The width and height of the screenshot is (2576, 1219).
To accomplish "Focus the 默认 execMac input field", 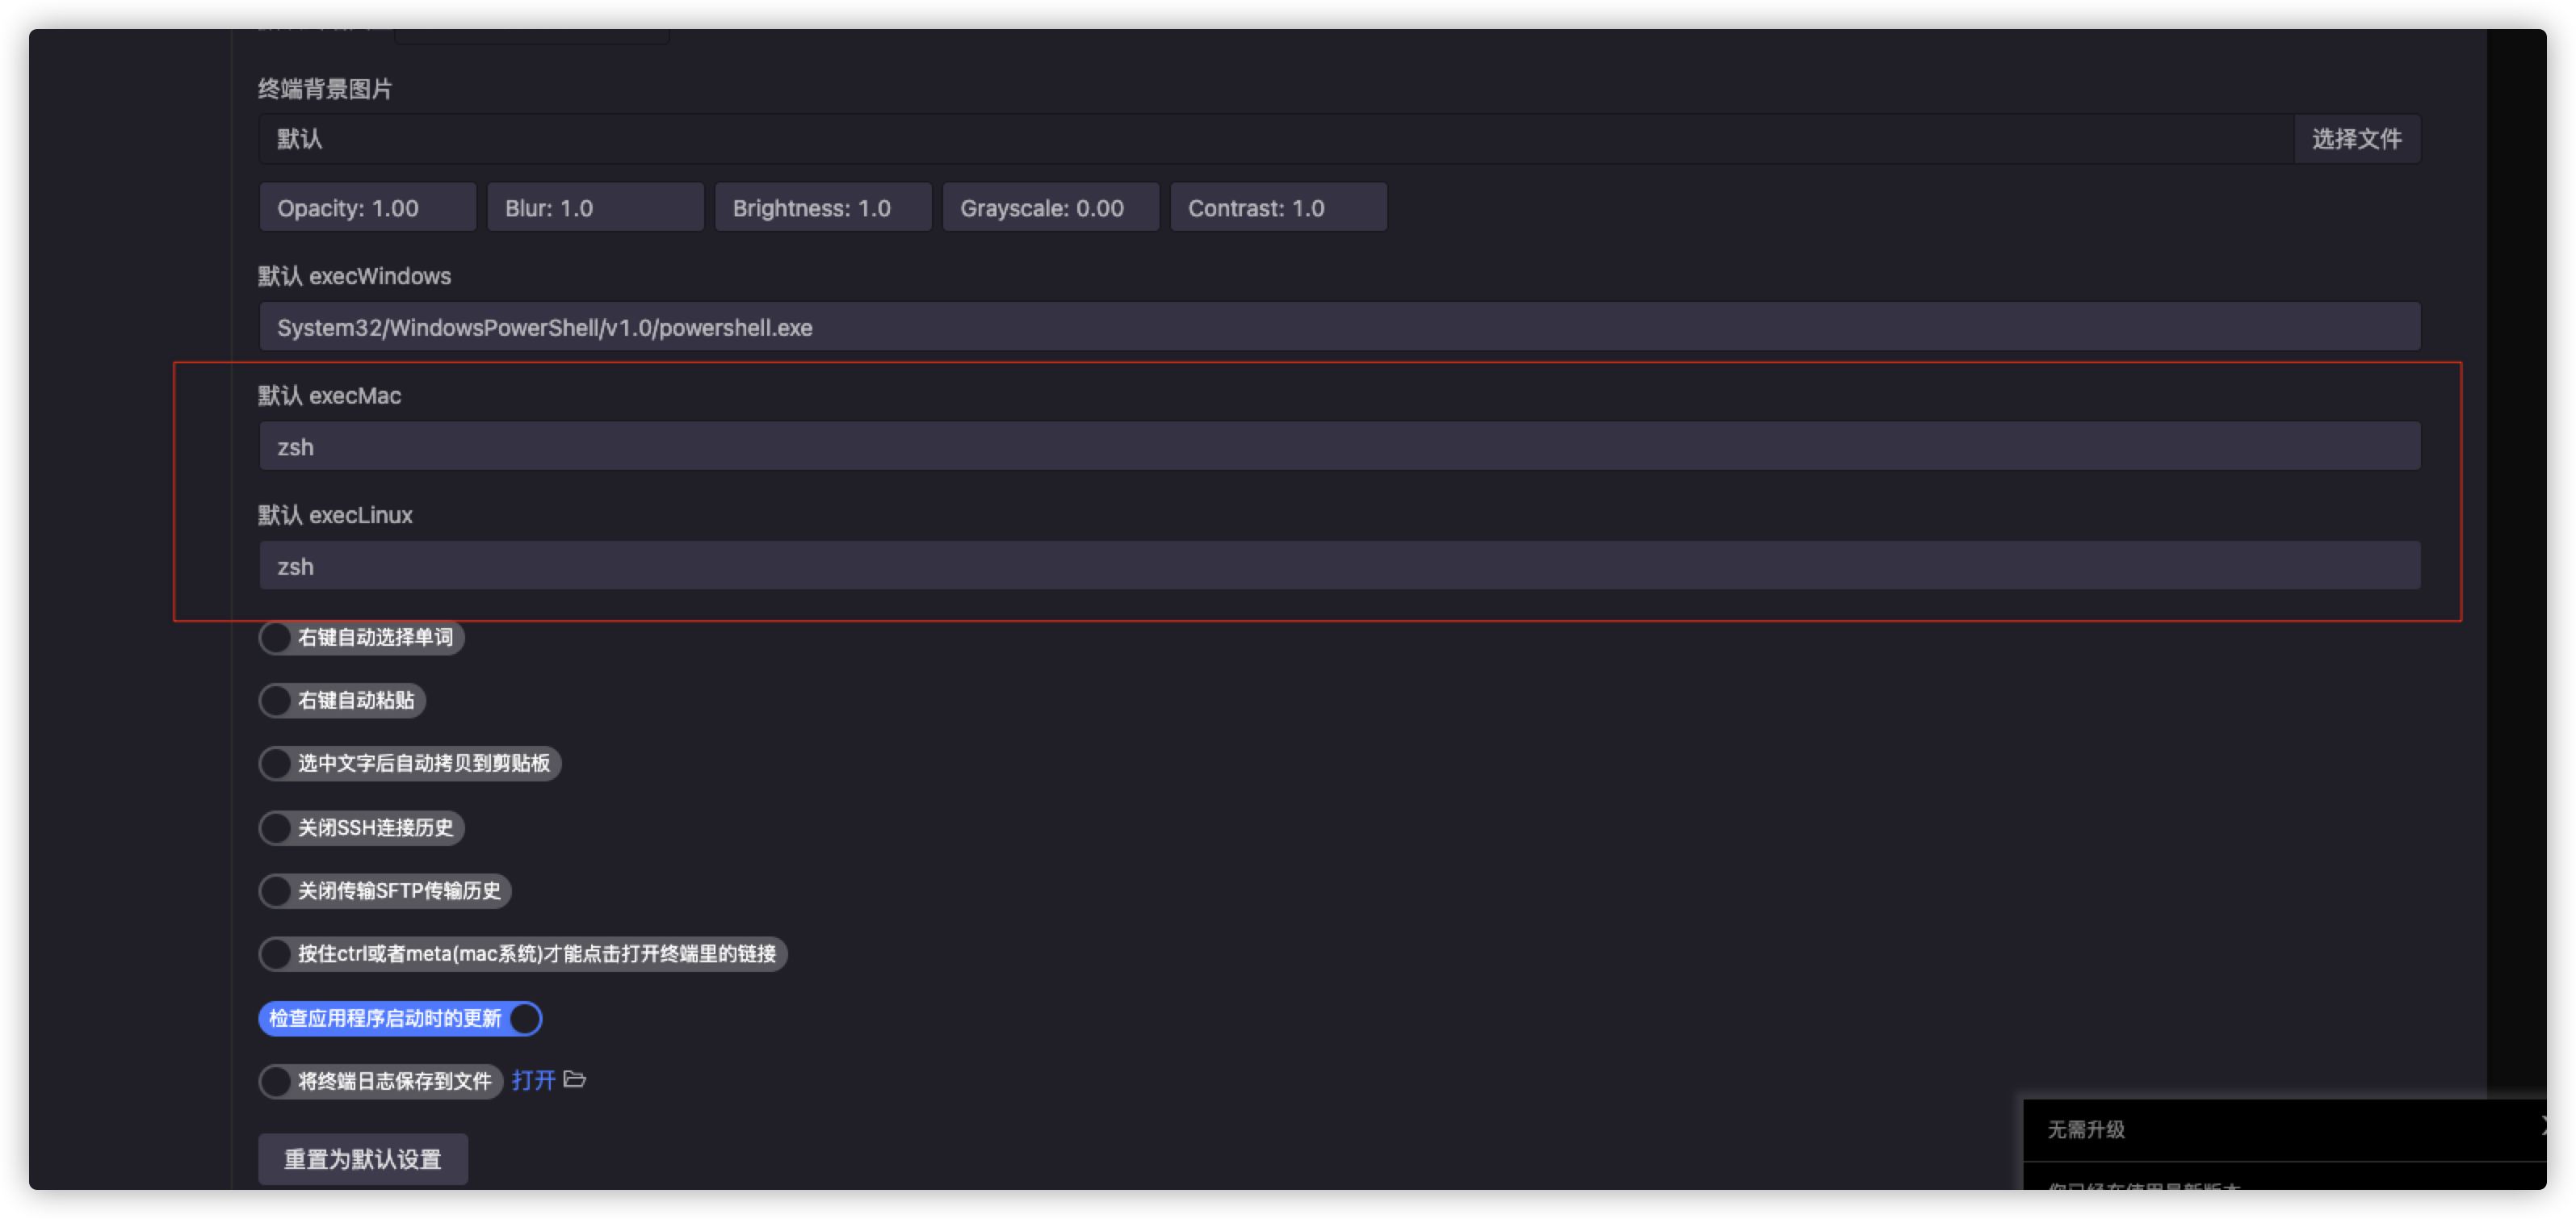I will [x=1339, y=447].
